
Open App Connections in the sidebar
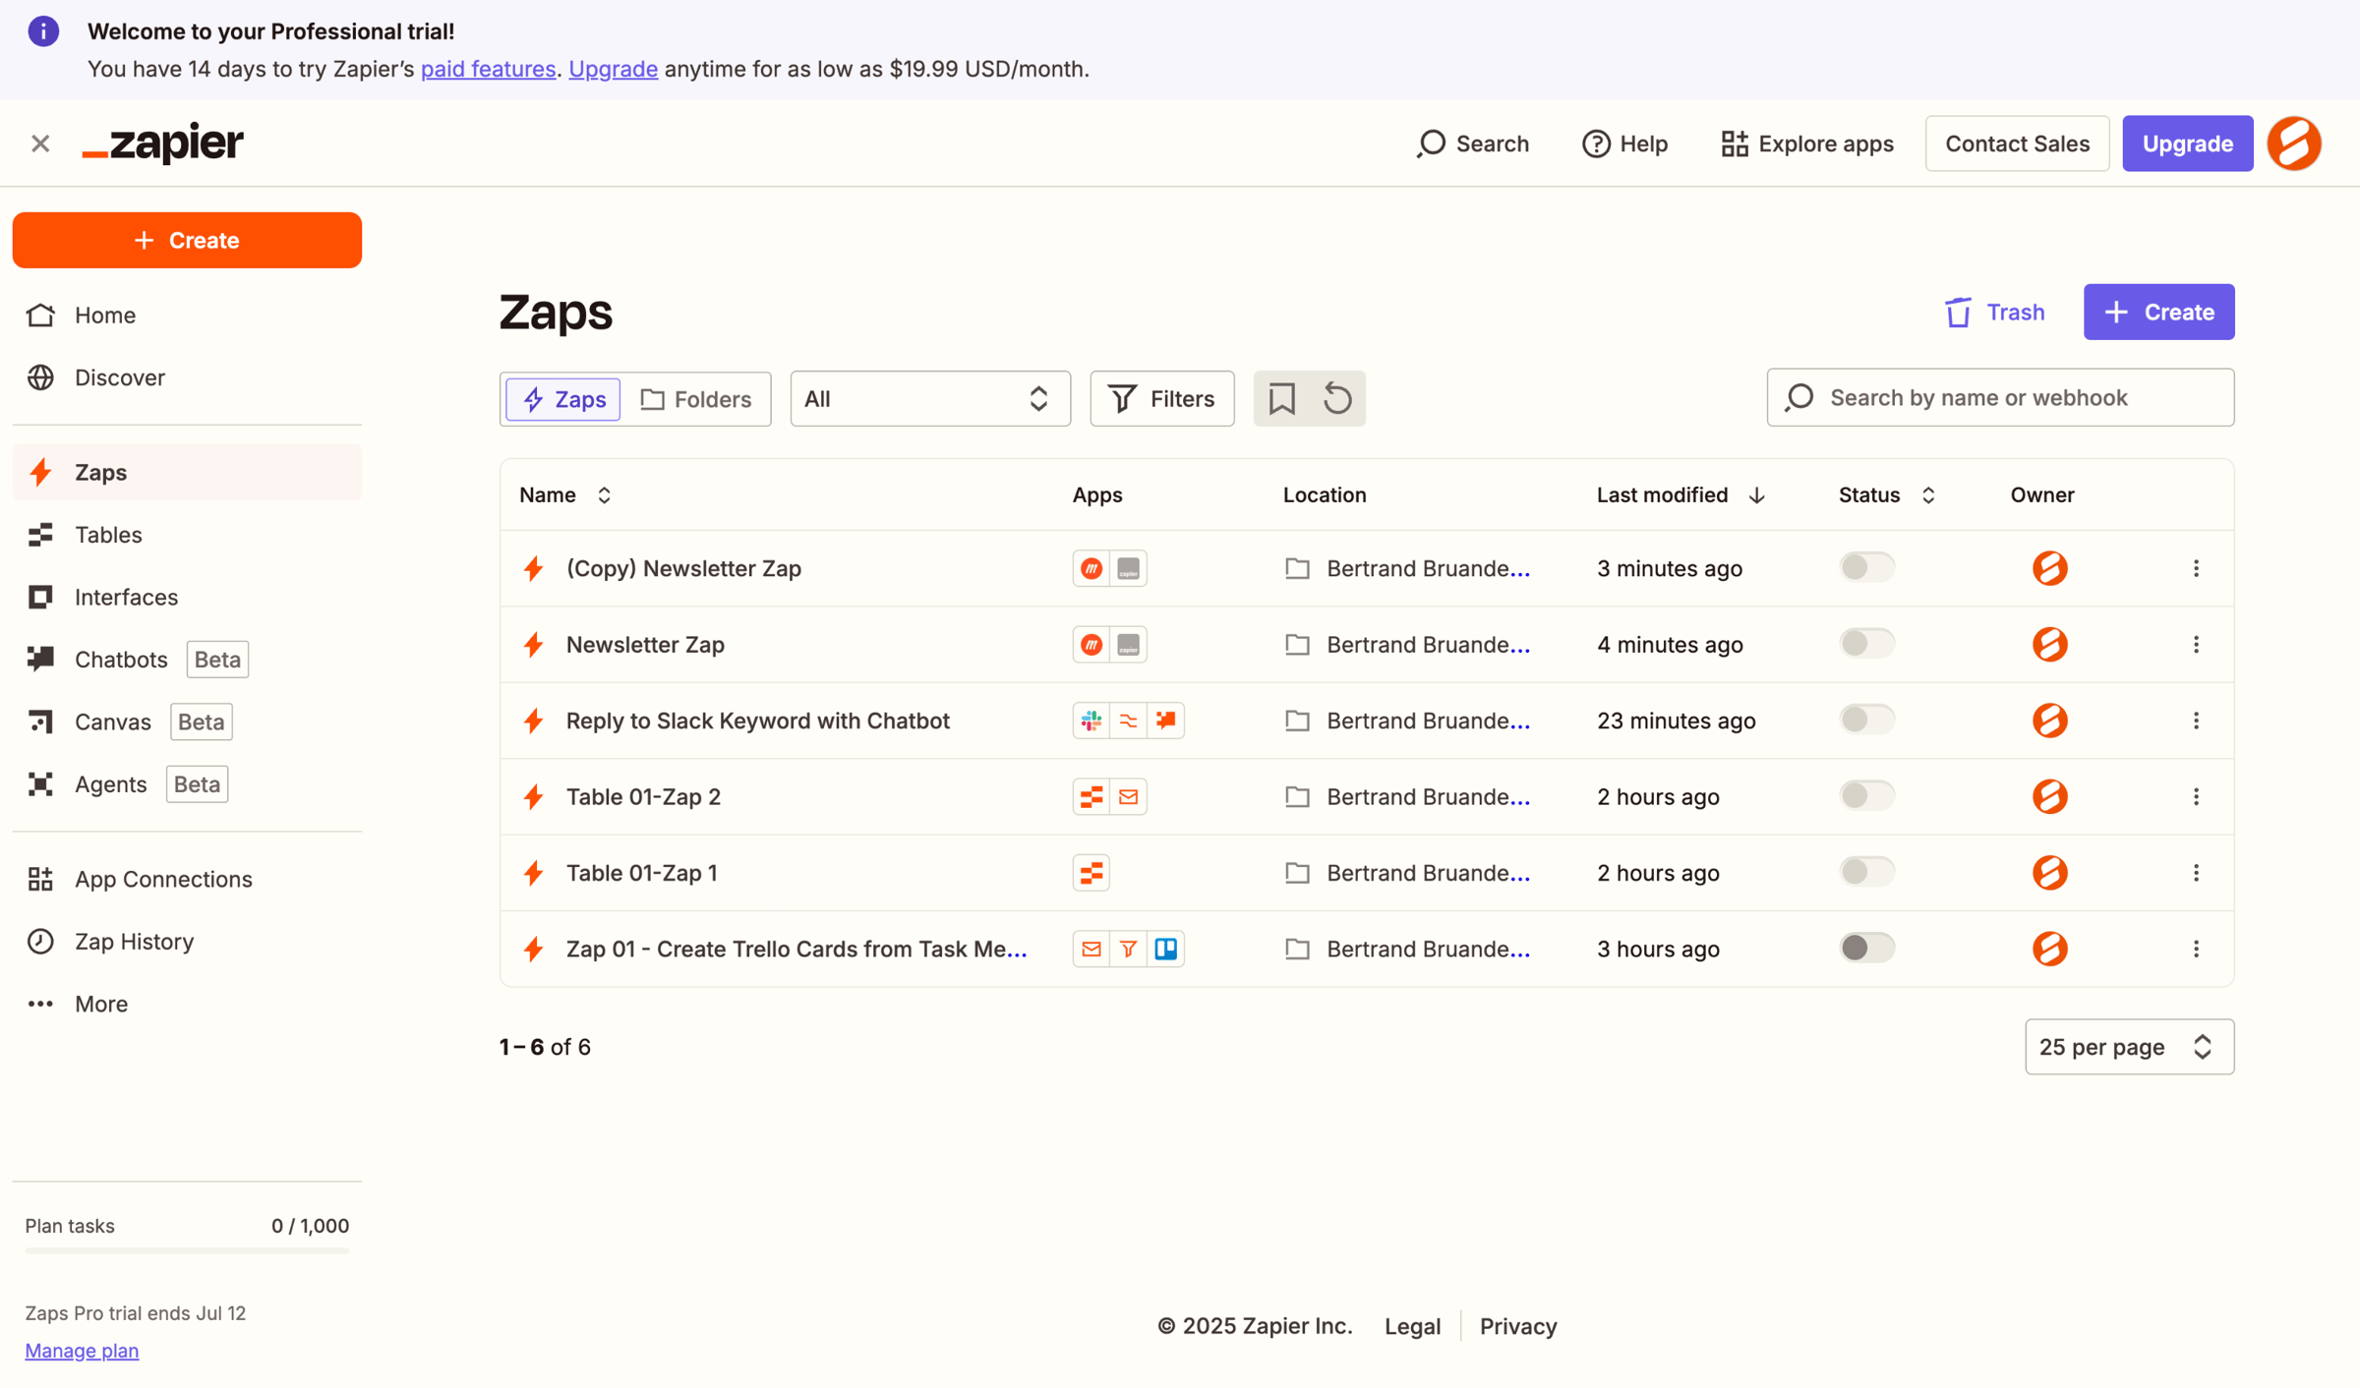click(x=187, y=879)
